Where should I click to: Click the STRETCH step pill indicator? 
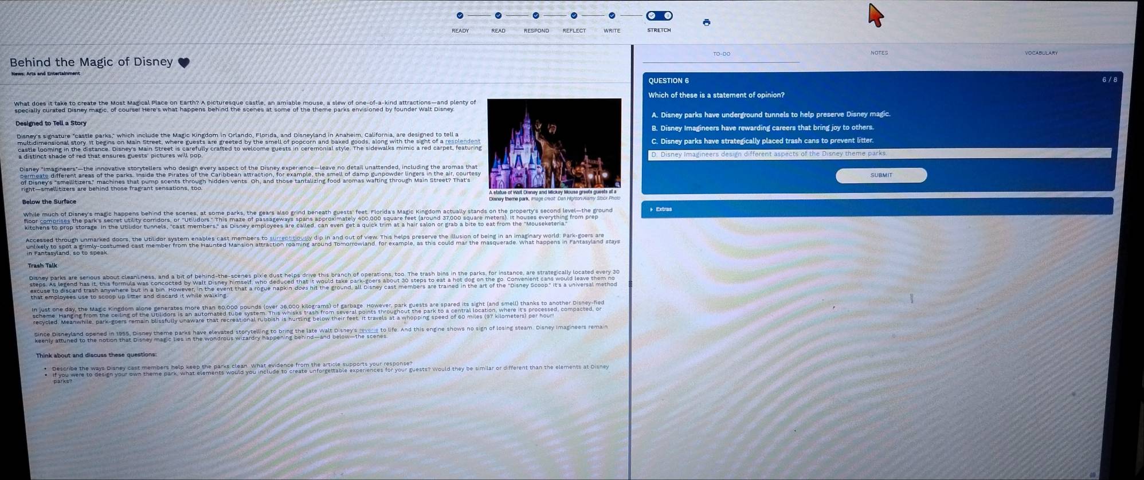[x=659, y=15]
